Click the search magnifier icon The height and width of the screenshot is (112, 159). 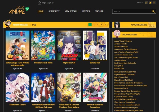pos(153,11)
